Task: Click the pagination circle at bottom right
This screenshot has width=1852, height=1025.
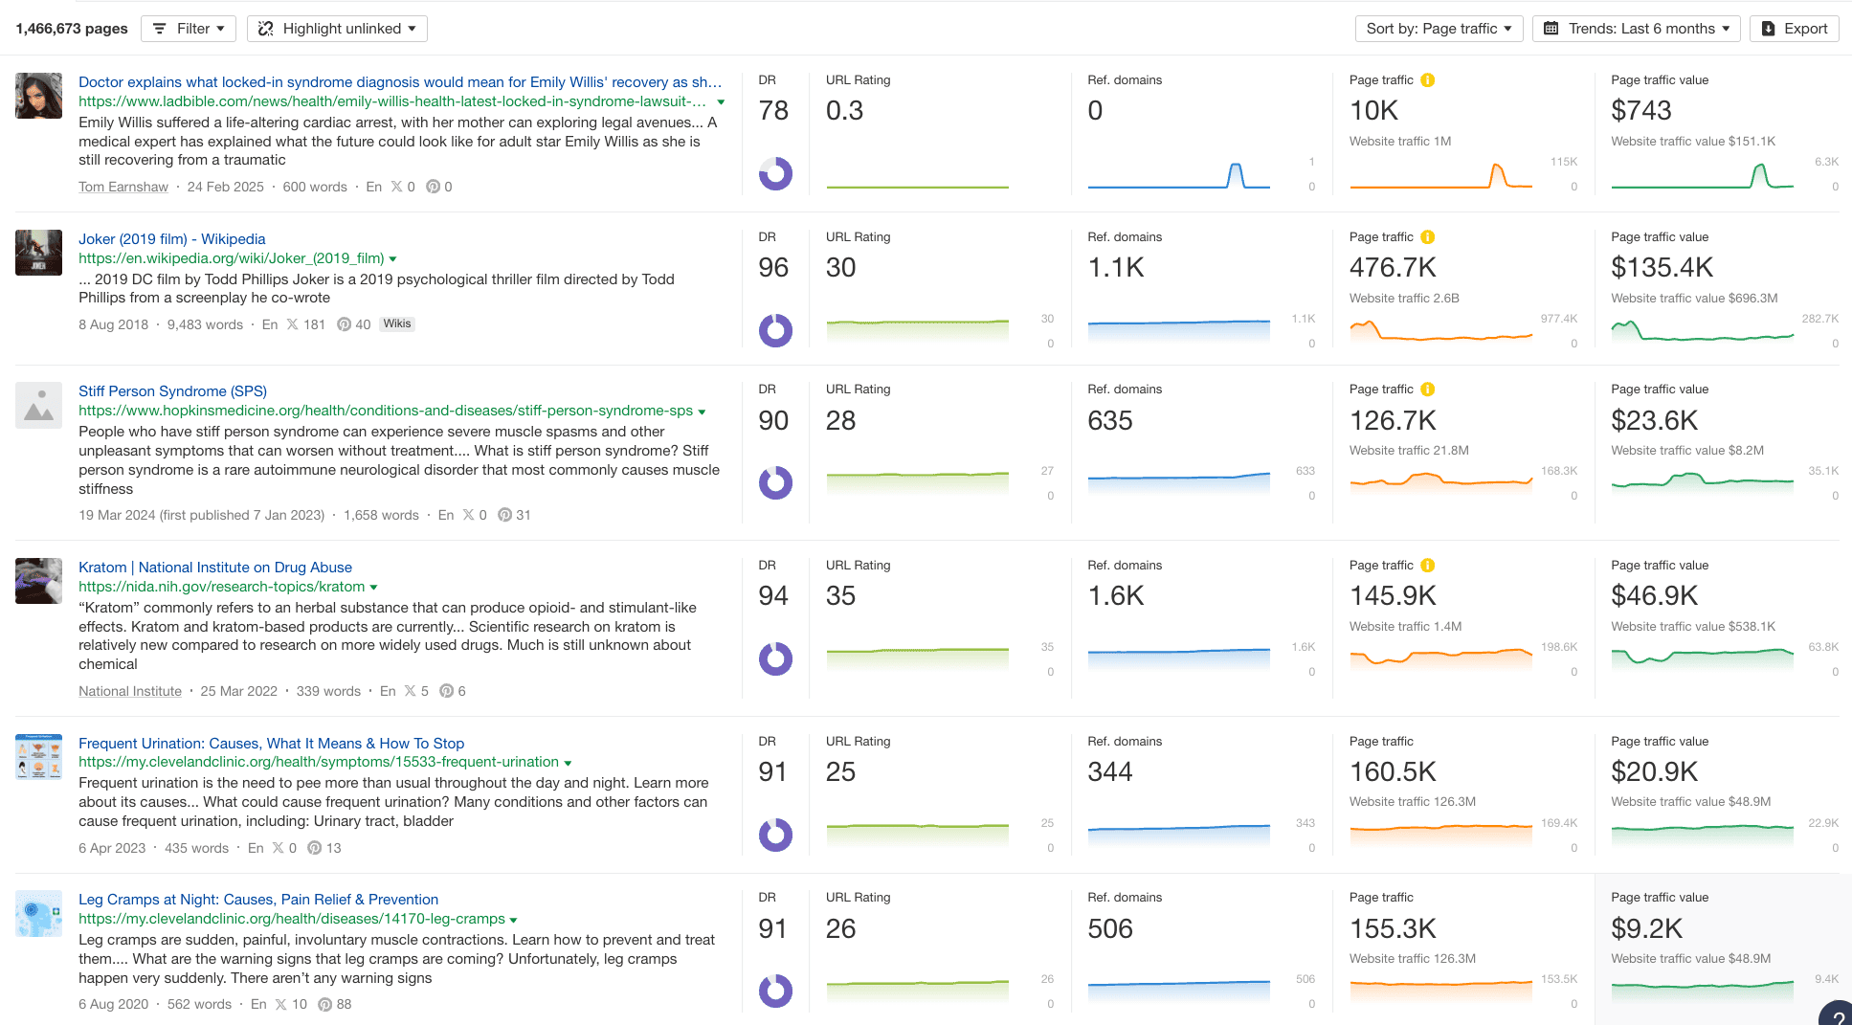Action: pyautogui.click(x=1835, y=1012)
